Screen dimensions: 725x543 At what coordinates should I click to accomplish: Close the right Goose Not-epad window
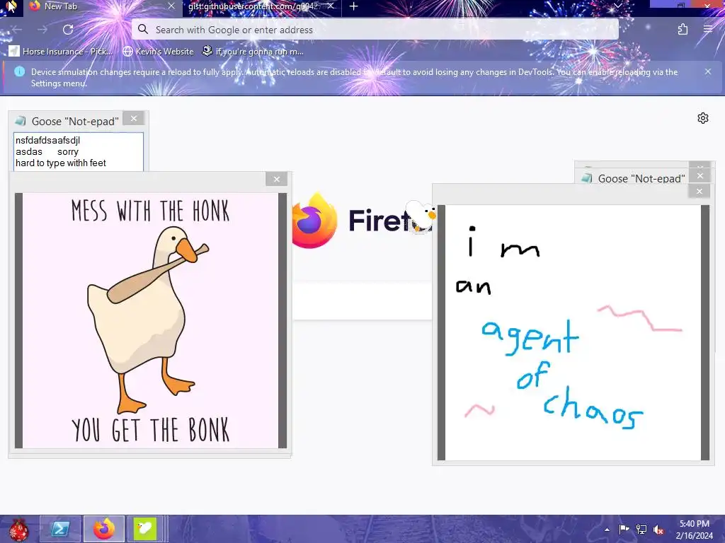(x=700, y=176)
